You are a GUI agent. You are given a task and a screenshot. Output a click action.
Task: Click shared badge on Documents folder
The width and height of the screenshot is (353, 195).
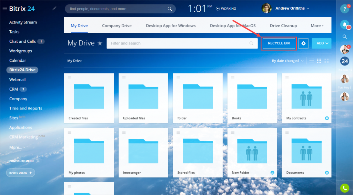(327, 173)
